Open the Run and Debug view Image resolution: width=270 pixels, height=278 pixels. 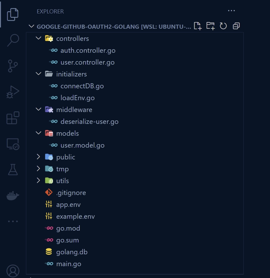pos(13,92)
